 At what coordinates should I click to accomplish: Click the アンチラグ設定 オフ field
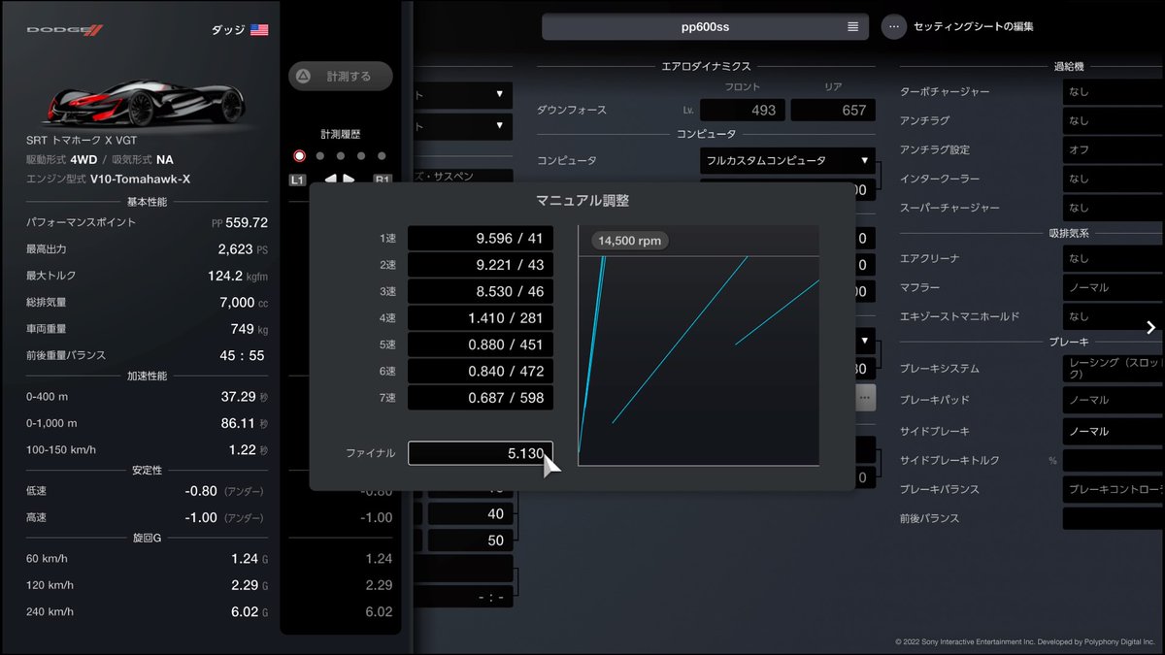point(1114,149)
